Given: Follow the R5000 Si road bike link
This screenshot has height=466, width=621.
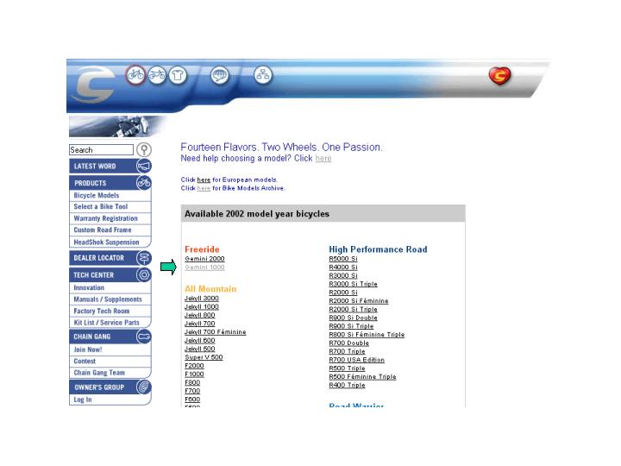Looking at the screenshot, I should 343,259.
